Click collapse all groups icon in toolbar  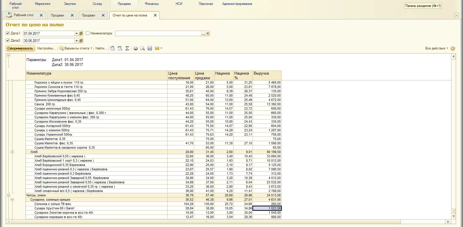click(x=120, y=48)
